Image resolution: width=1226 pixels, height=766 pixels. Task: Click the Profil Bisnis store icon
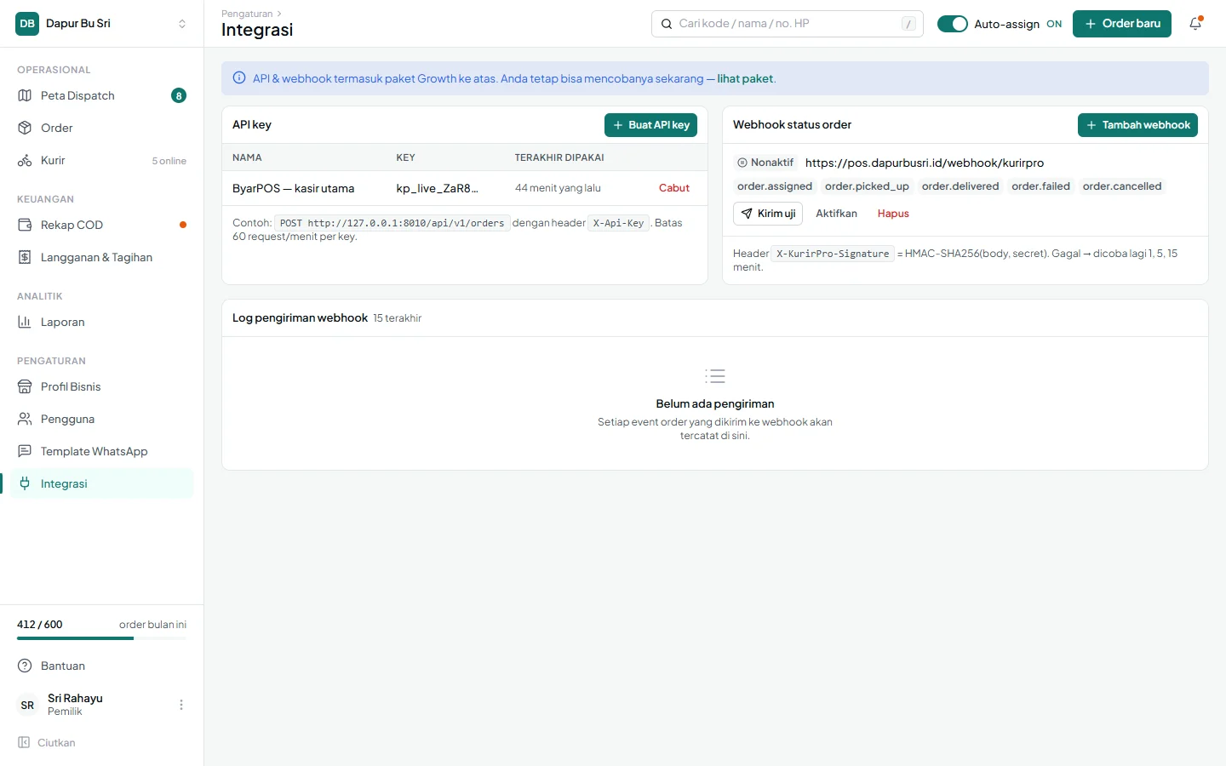pos(25,386)
